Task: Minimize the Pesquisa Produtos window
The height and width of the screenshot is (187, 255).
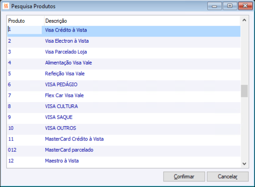Action: click(215, 6)
